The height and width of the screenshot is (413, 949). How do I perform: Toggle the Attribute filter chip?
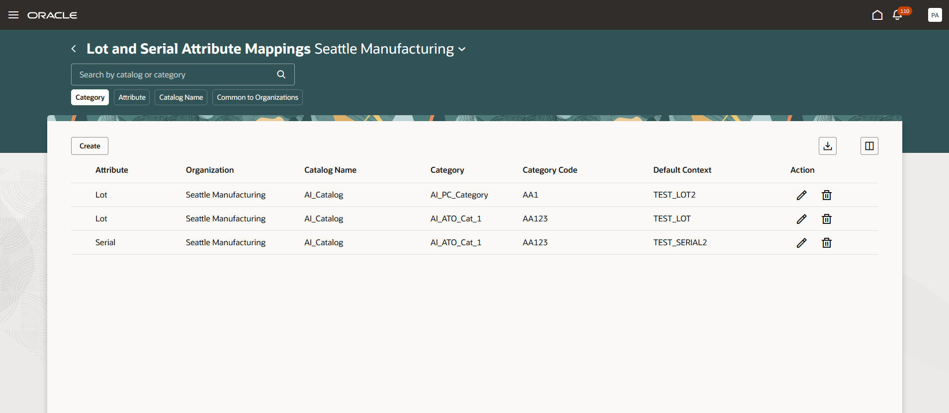pyautogui.click(x=132, y=97)
